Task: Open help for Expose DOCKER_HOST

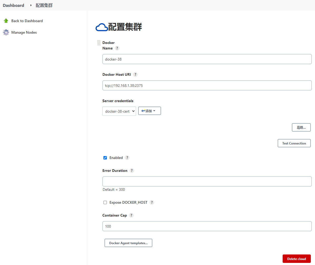Action: pos(152,203)
